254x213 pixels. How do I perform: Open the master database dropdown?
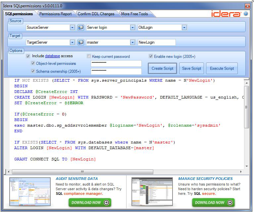[x=132, y=42]
